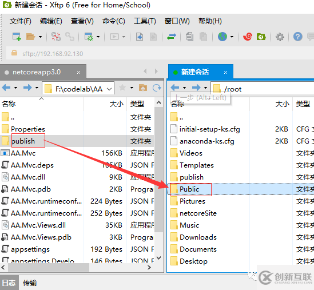This screenshot has width=314, height=290.
Task: Select anaconda-ks.cfg in remote pane
Action: [x=207, y=141]
